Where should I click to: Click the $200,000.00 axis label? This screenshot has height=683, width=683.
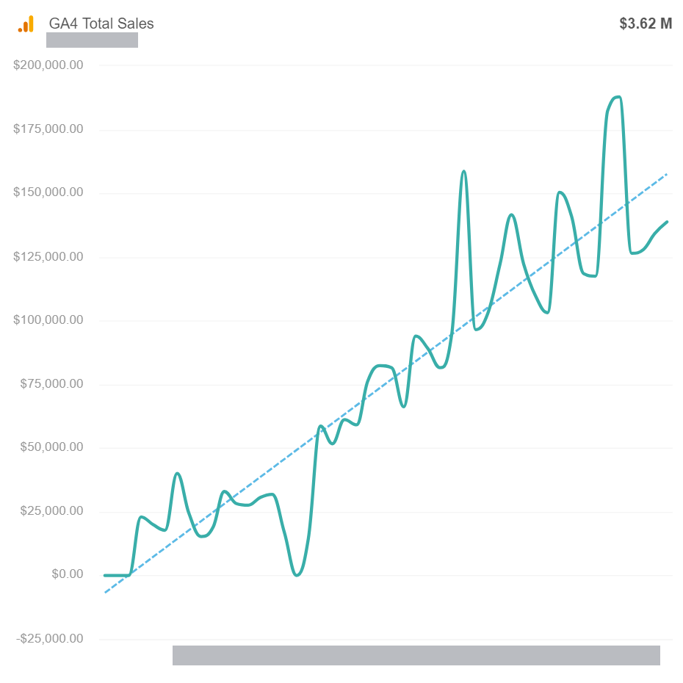48,65
